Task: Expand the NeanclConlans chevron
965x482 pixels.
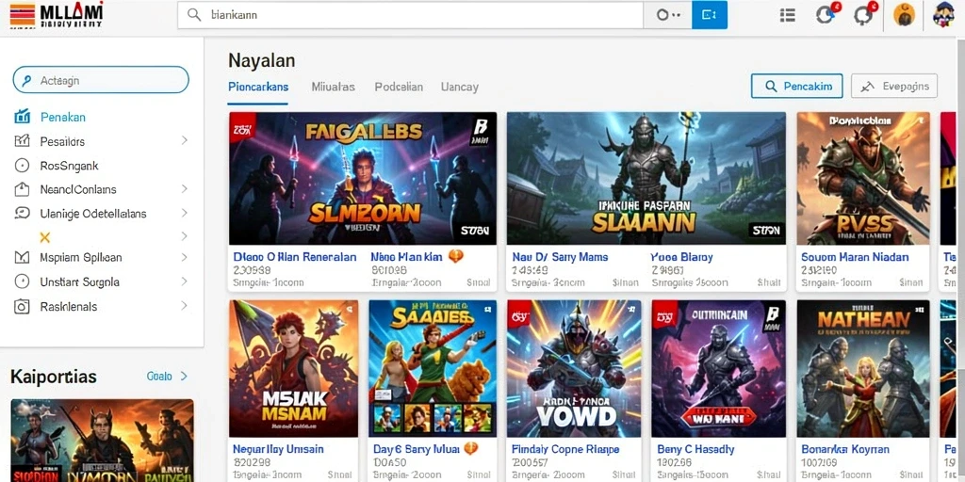Action: click(x=184, y=188)
